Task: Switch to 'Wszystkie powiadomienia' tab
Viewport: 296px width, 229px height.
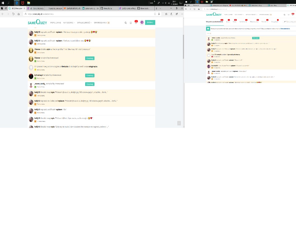Action: pos(214,21)
